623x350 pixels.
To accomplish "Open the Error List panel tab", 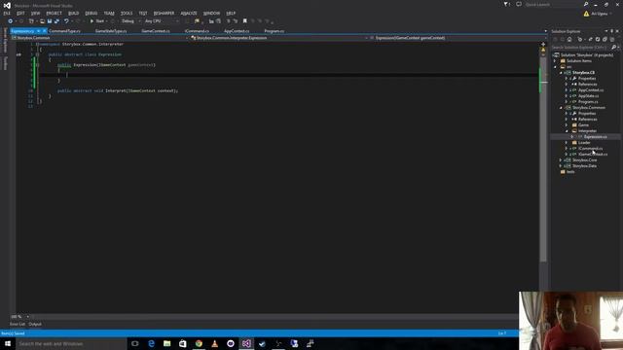I will point(18,324).
